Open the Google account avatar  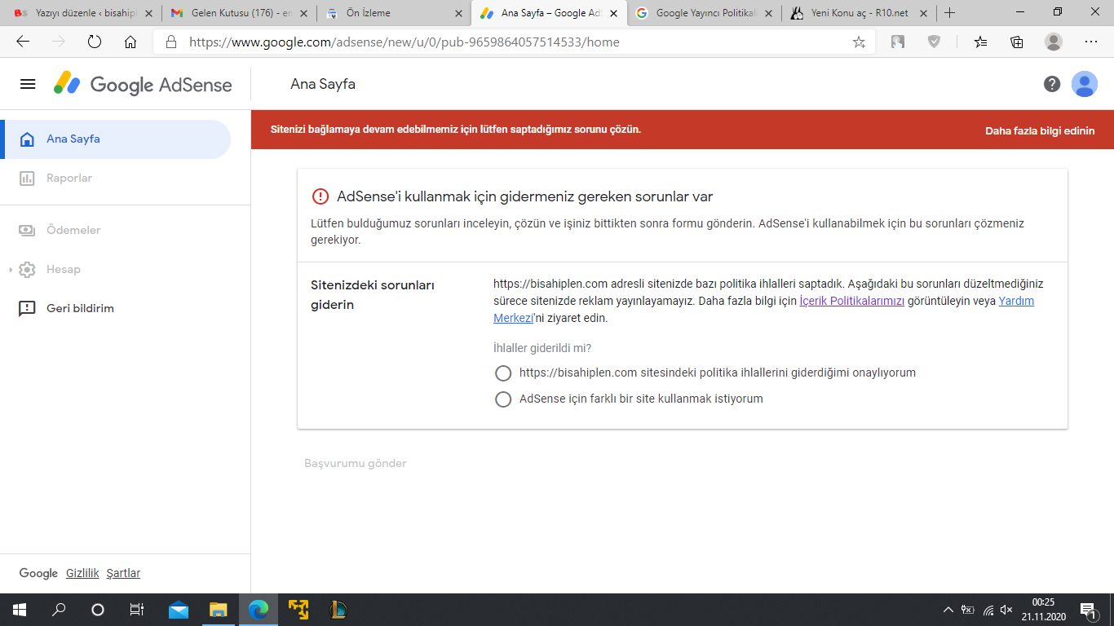tap(1085, 84)
